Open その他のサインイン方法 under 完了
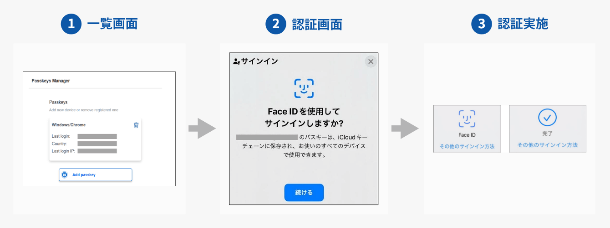 (547, 145)
